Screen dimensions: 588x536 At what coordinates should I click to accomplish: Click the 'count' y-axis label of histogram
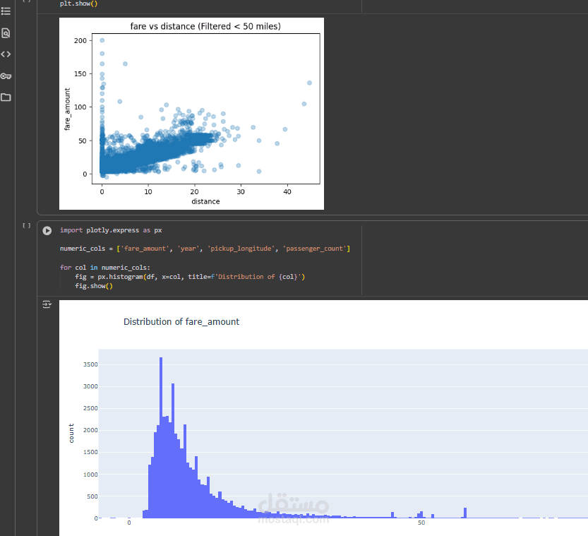pyautogui.click(x=71, y=433)
